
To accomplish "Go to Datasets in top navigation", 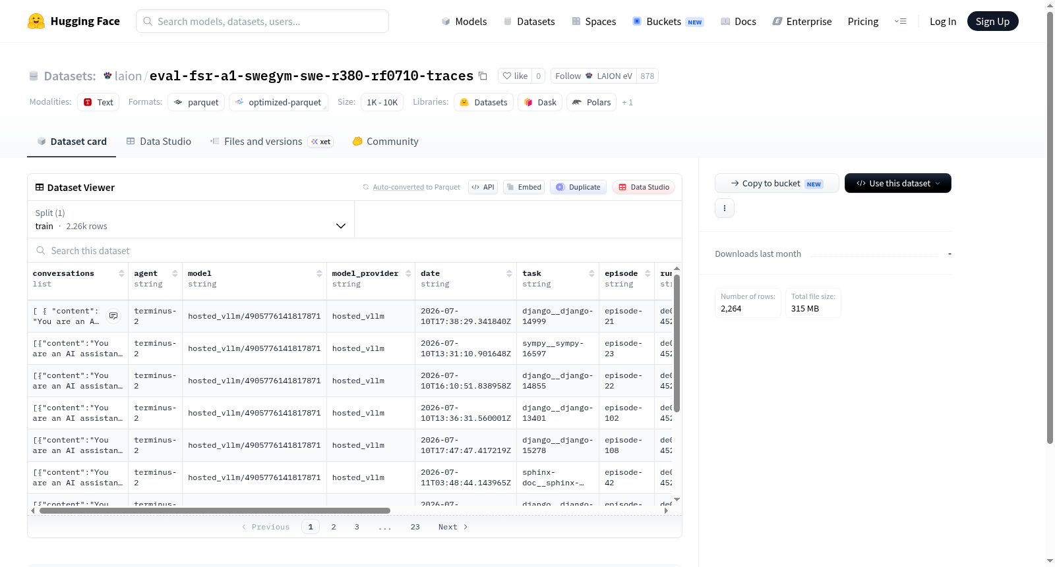I will point(529,21).
